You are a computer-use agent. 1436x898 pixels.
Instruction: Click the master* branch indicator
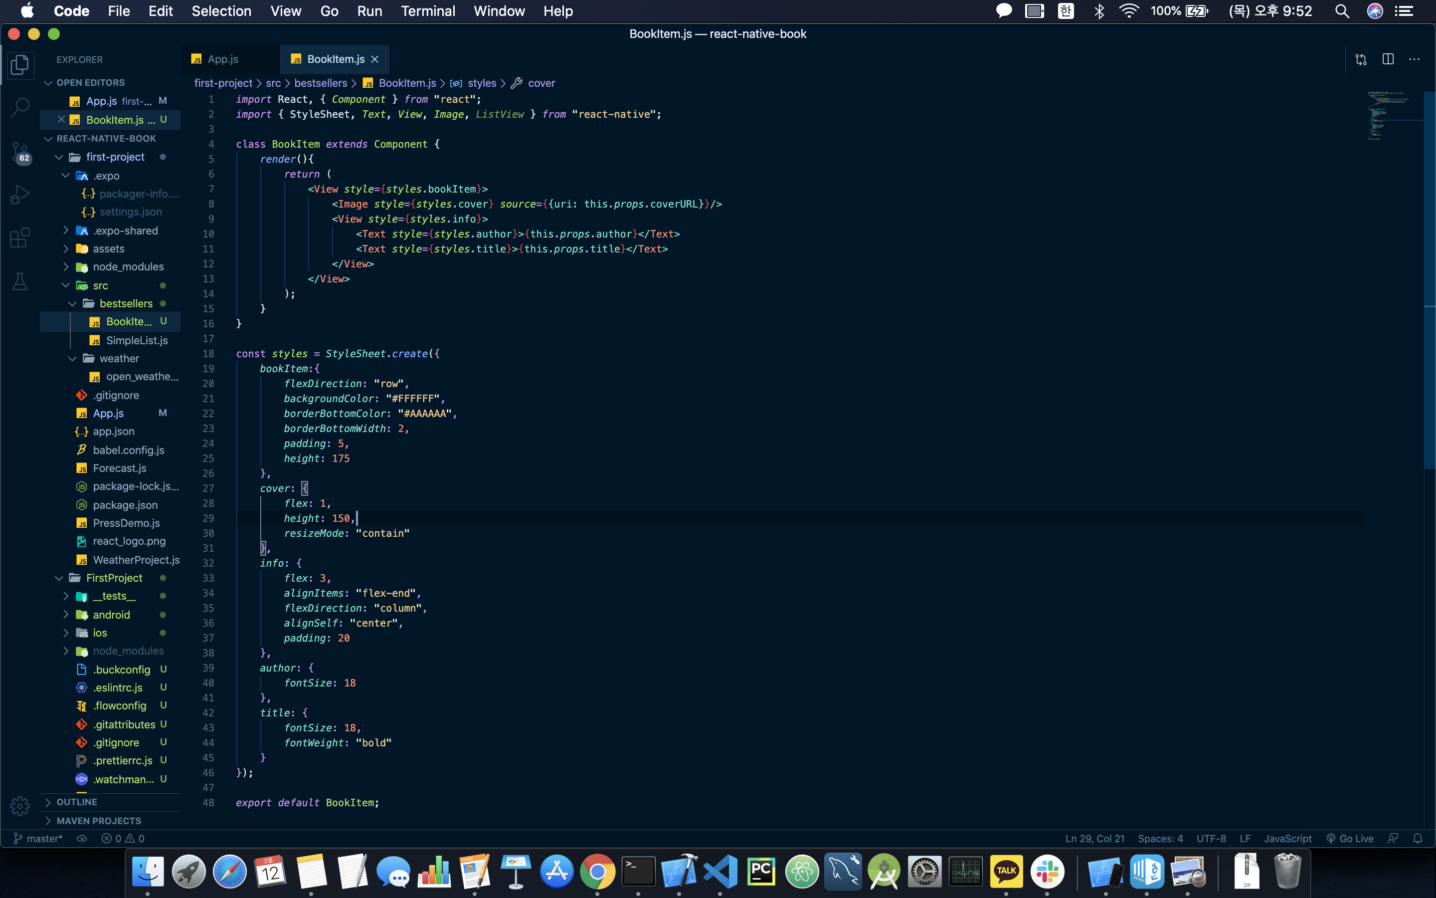(x=38, y=839)
